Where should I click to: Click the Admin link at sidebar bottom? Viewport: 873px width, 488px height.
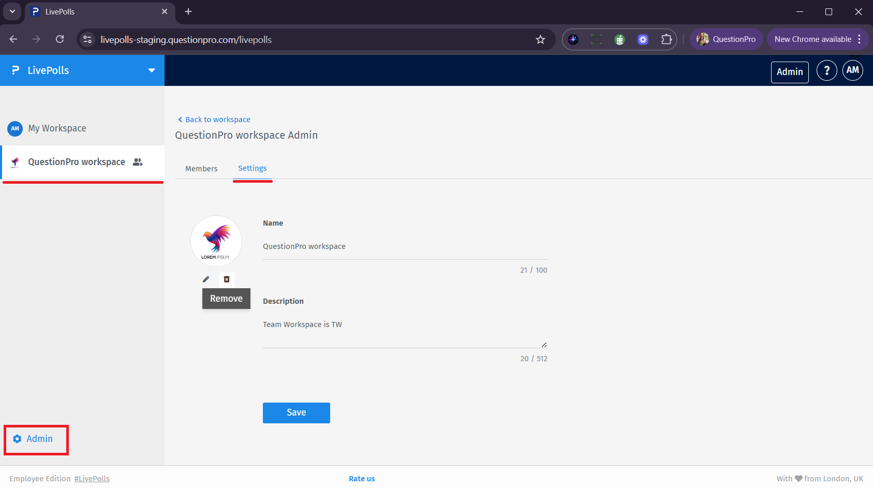click(x=39, y=439)
